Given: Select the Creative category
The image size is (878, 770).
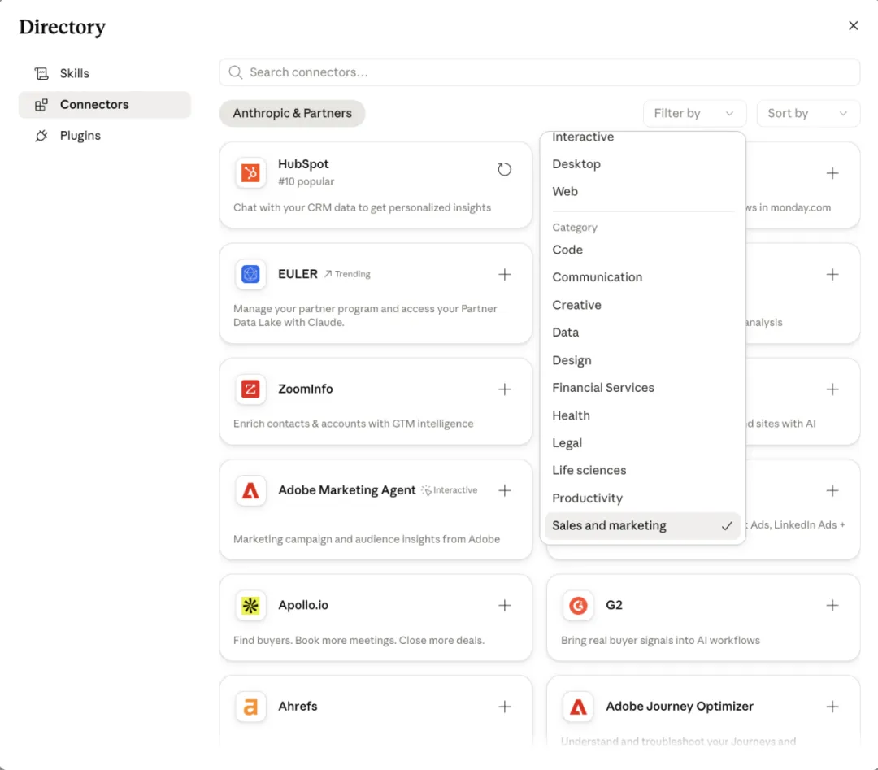Looking at the screenshot, I should coord(643,305).
